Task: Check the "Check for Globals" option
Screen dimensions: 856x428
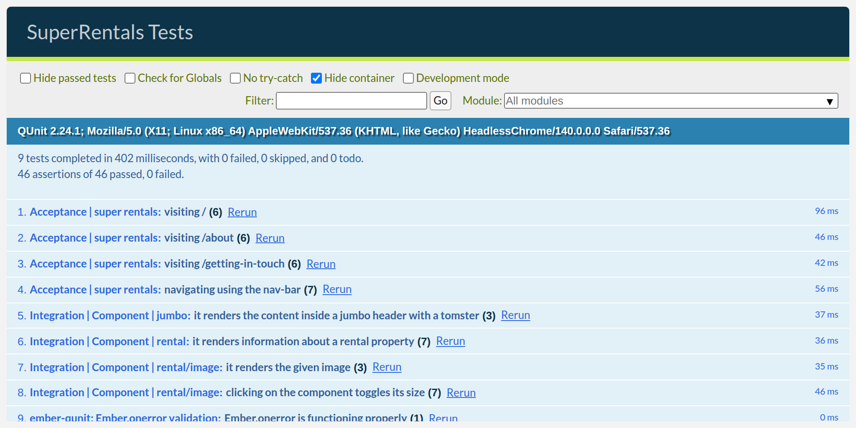Action: point(130,78)
